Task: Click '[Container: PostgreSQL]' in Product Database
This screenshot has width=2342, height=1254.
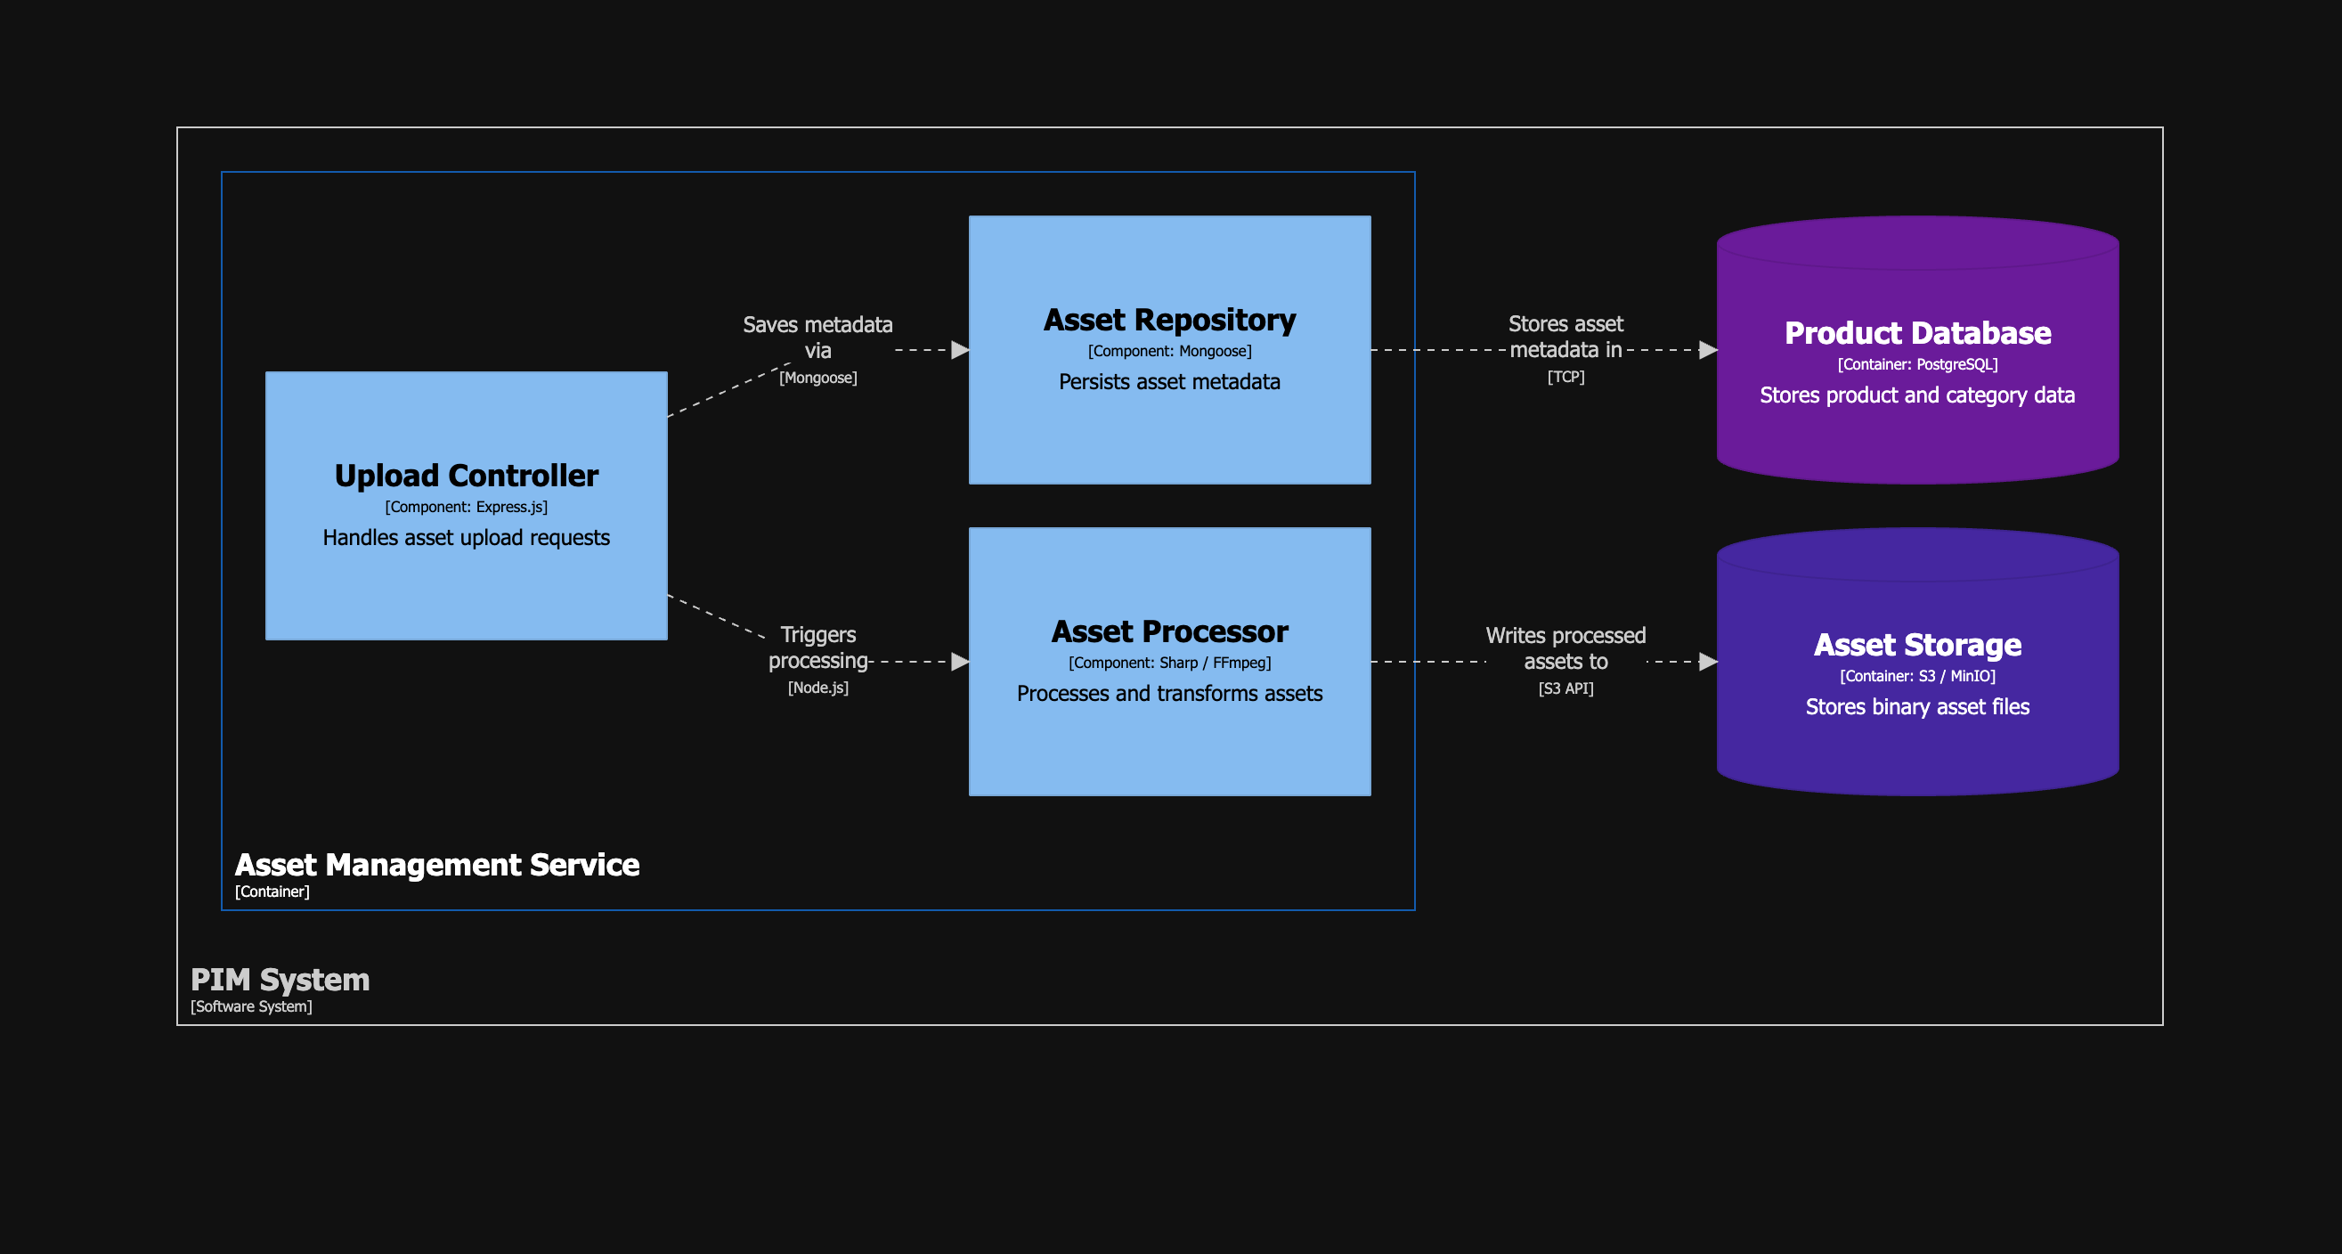Action: [1917, 364]
